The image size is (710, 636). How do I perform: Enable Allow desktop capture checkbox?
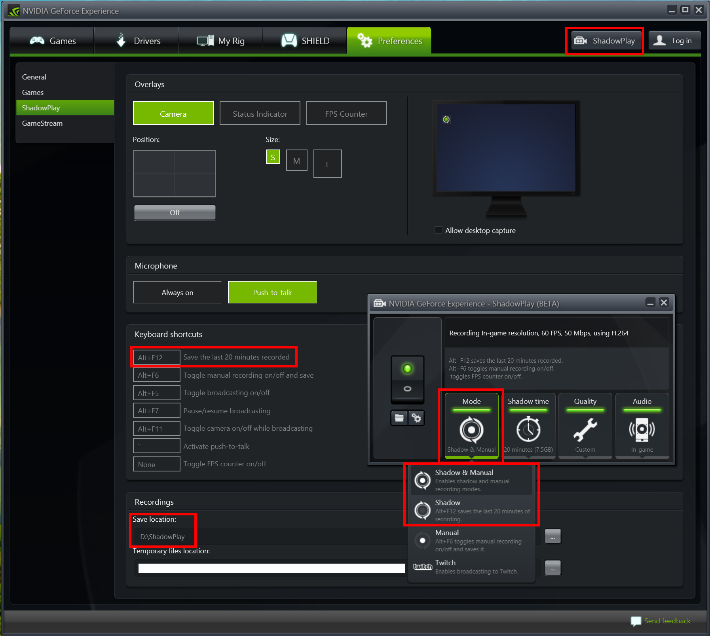(x=438, y=230)
